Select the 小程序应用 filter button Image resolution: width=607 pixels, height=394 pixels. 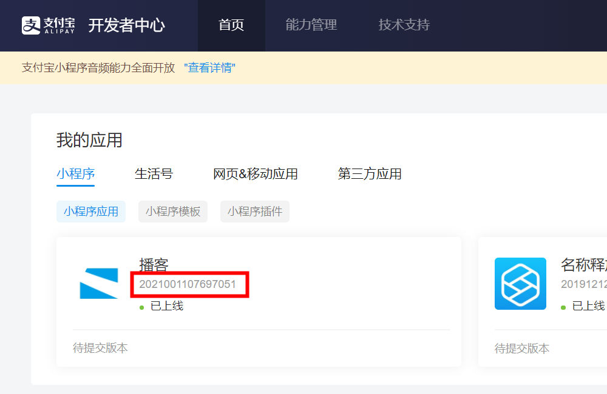(x=91, y=212)
